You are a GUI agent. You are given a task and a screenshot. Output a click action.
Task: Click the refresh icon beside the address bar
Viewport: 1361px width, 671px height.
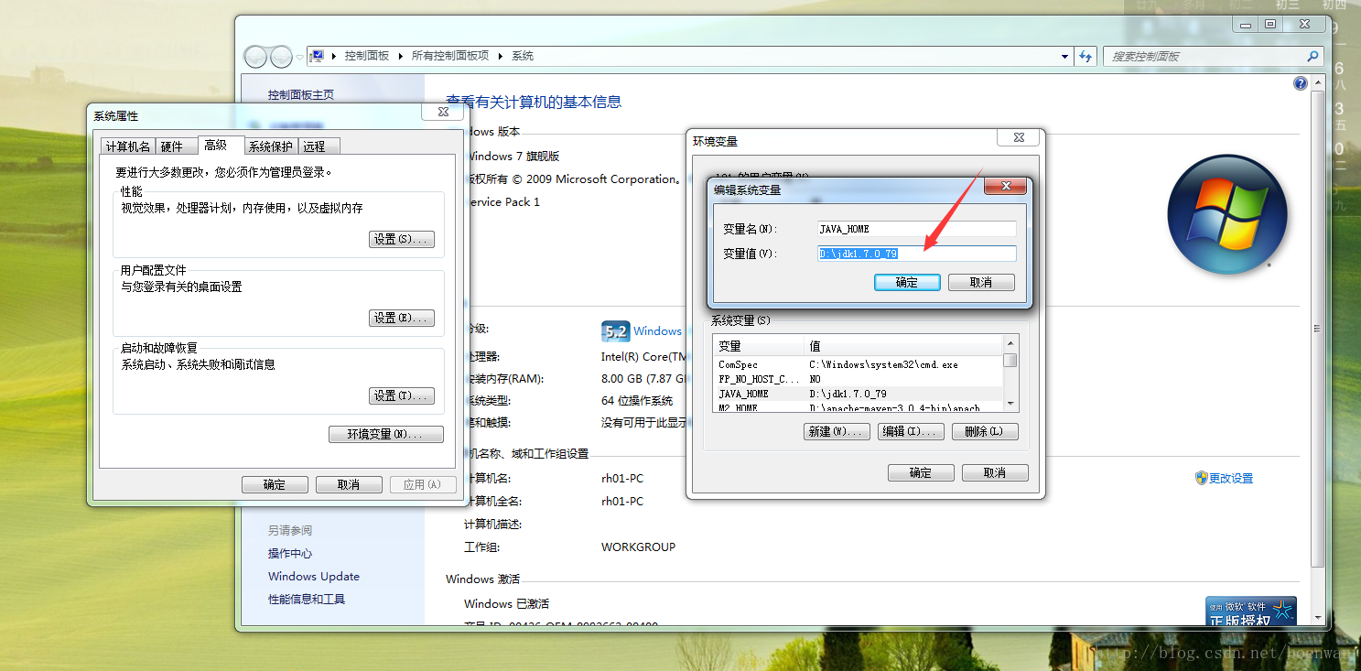(1086, 56)
